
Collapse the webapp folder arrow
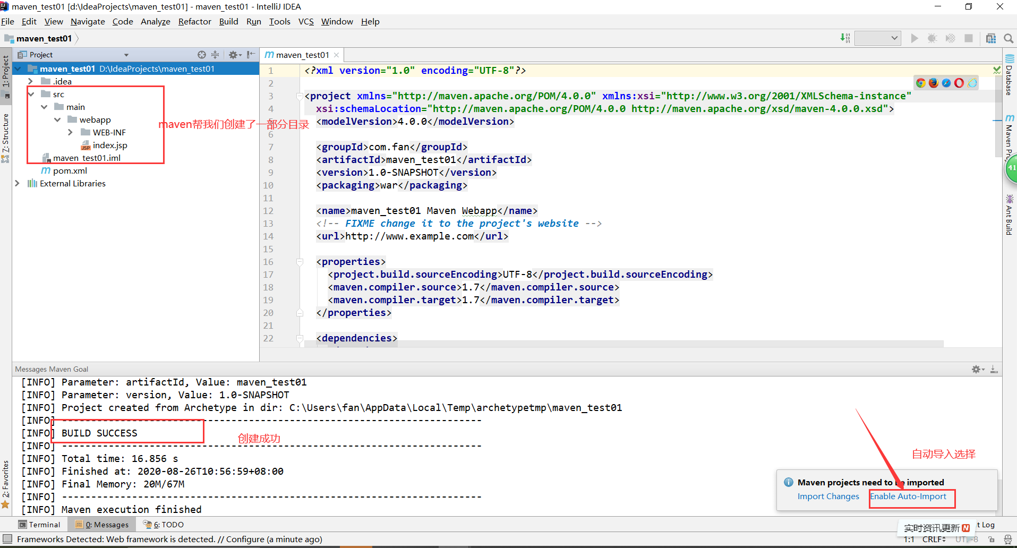pyautogui.click(x=57, y=119)
